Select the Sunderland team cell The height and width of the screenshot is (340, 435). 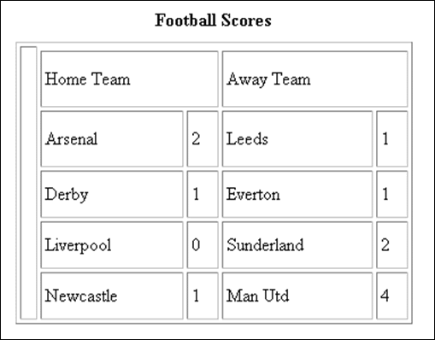coord(297,245)
